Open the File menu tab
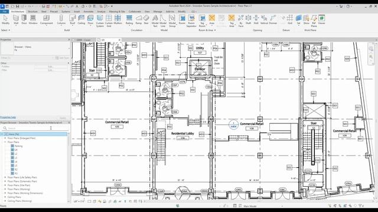 5,11
